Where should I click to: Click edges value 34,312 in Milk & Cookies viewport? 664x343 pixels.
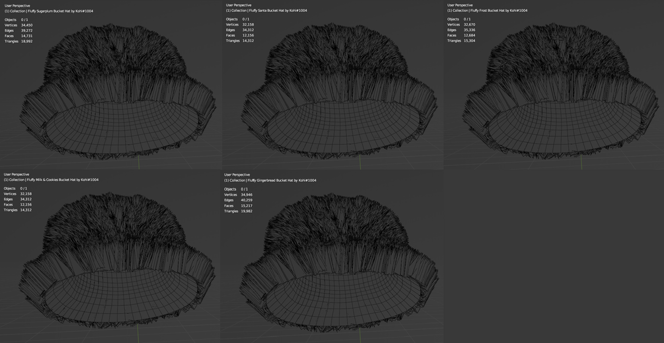point(26,200)
